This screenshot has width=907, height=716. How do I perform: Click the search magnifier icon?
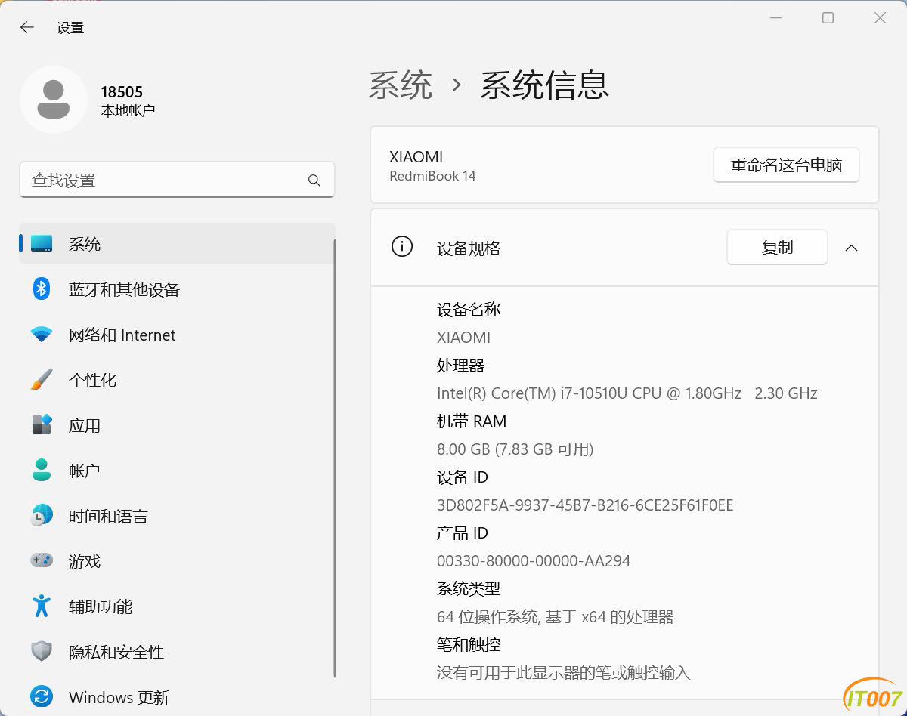(x=314, y=181)
